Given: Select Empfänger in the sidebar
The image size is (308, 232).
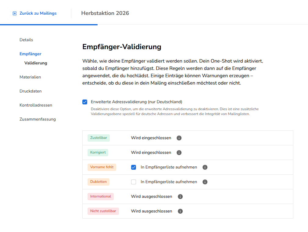Looking at the screenshot, I should click(30, 54).
